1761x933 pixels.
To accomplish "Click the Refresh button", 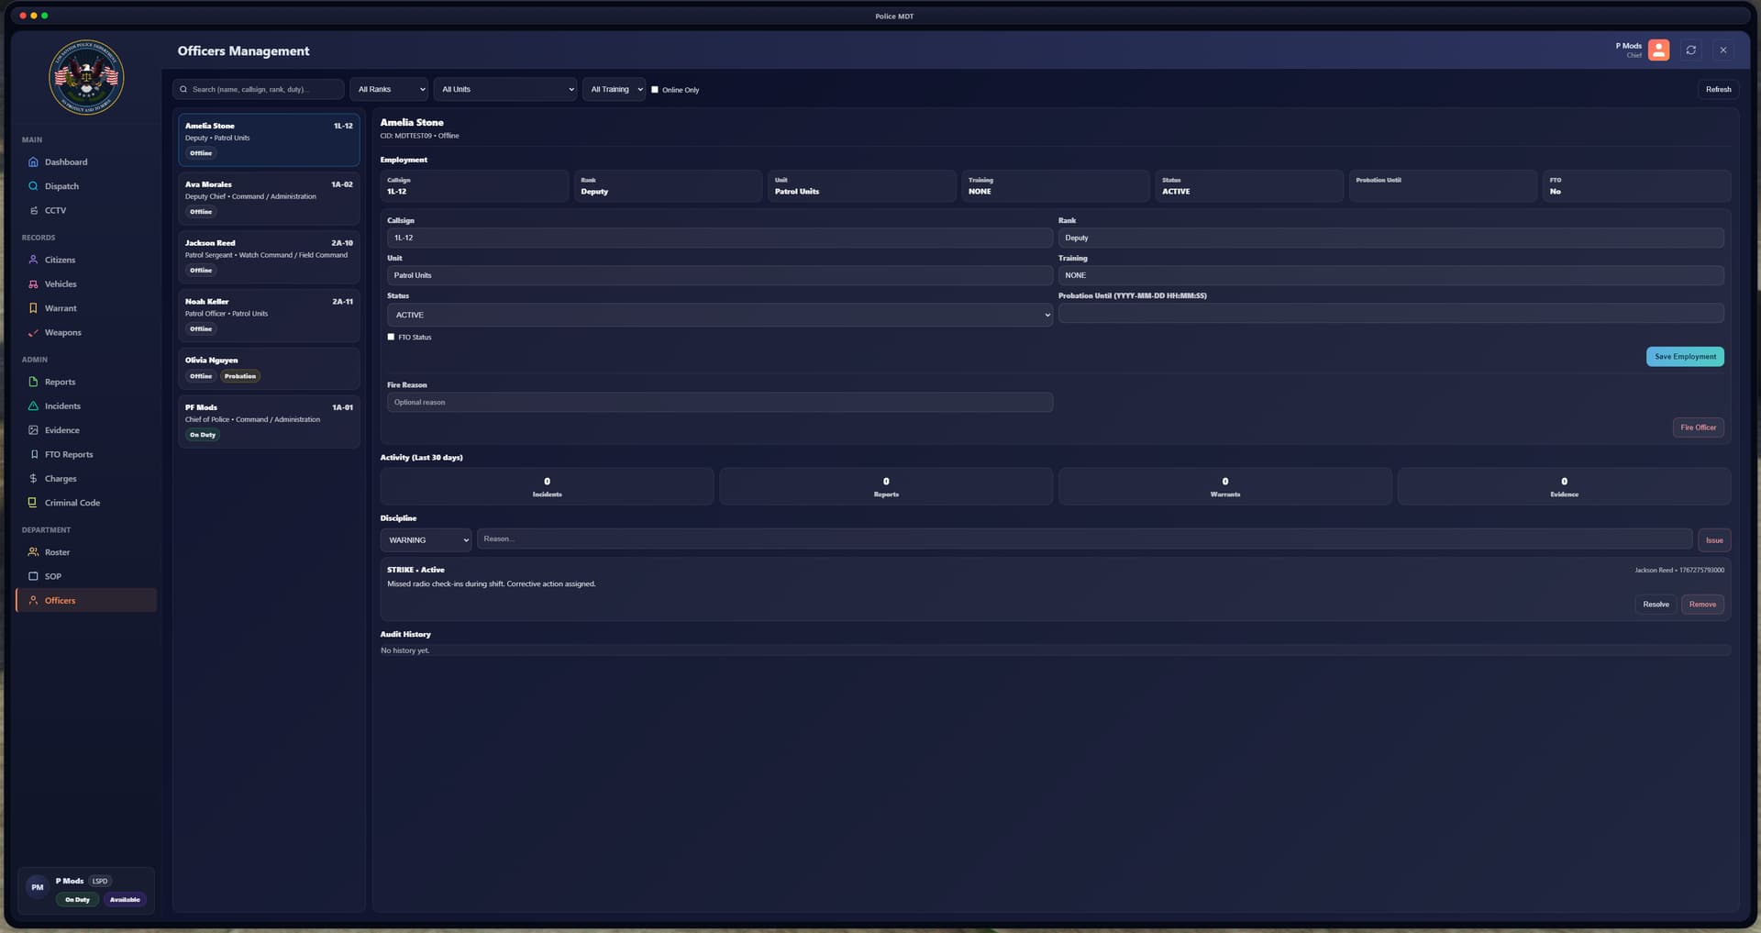I will tap(1718, 90).
